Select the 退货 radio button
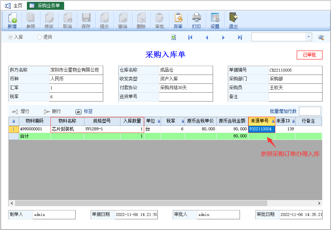Viewport: 331px width, 230px height. (39, 37)
